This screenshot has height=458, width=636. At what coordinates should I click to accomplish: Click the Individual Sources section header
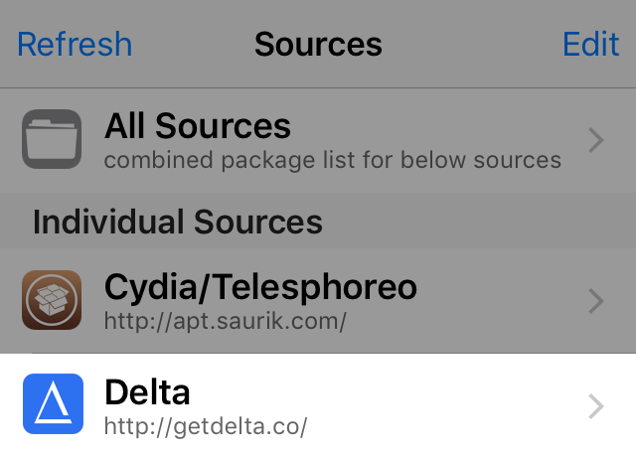point(178,222)
